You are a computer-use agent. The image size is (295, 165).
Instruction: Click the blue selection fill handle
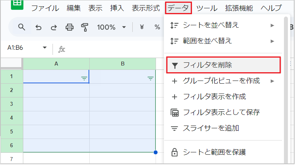(x=156, y=152)
